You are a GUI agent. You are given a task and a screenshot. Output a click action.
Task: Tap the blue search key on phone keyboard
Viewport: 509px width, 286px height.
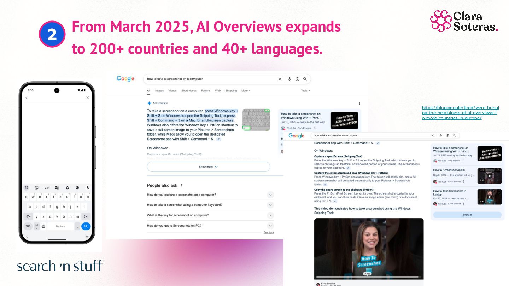tap(86, 226)
